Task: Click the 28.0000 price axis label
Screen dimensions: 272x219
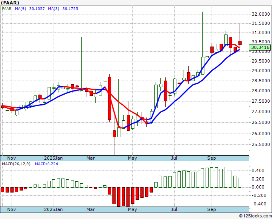Action: [x=260, y=91]
